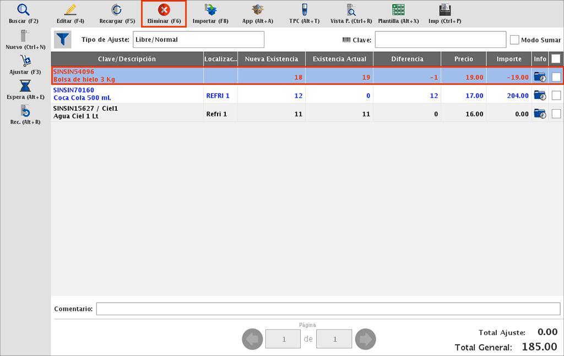This screenshot has width=564, height=356.
Task: Click the Localizac... column header
Action: click(x=220, y=59)
